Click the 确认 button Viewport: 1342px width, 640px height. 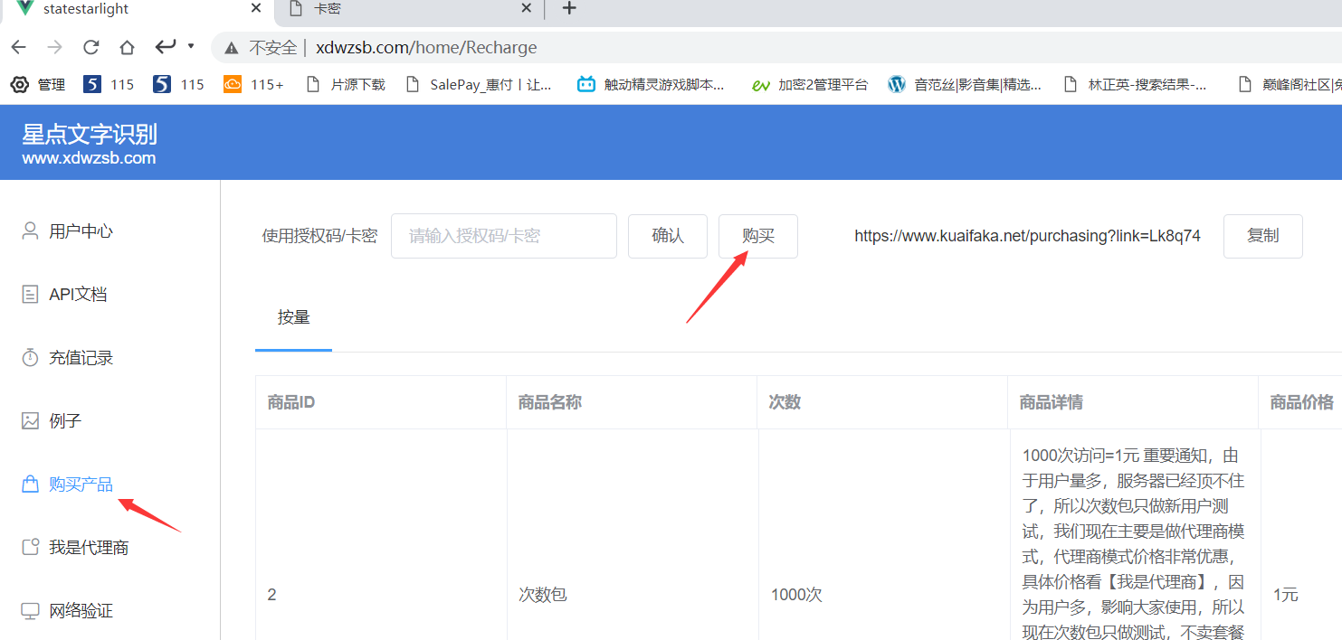[x=668, y=236]
